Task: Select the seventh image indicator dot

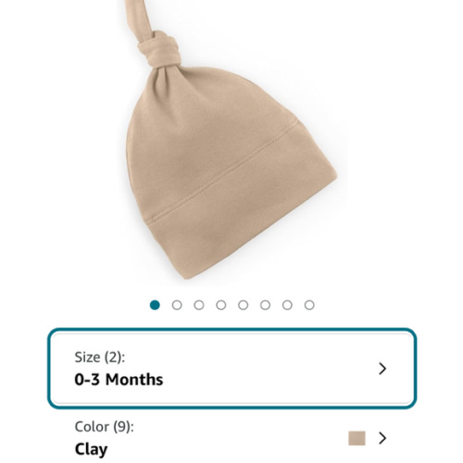Action: 287,305
